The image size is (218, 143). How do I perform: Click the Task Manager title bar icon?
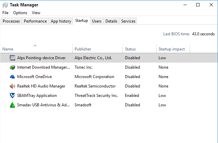click(5, 5)
